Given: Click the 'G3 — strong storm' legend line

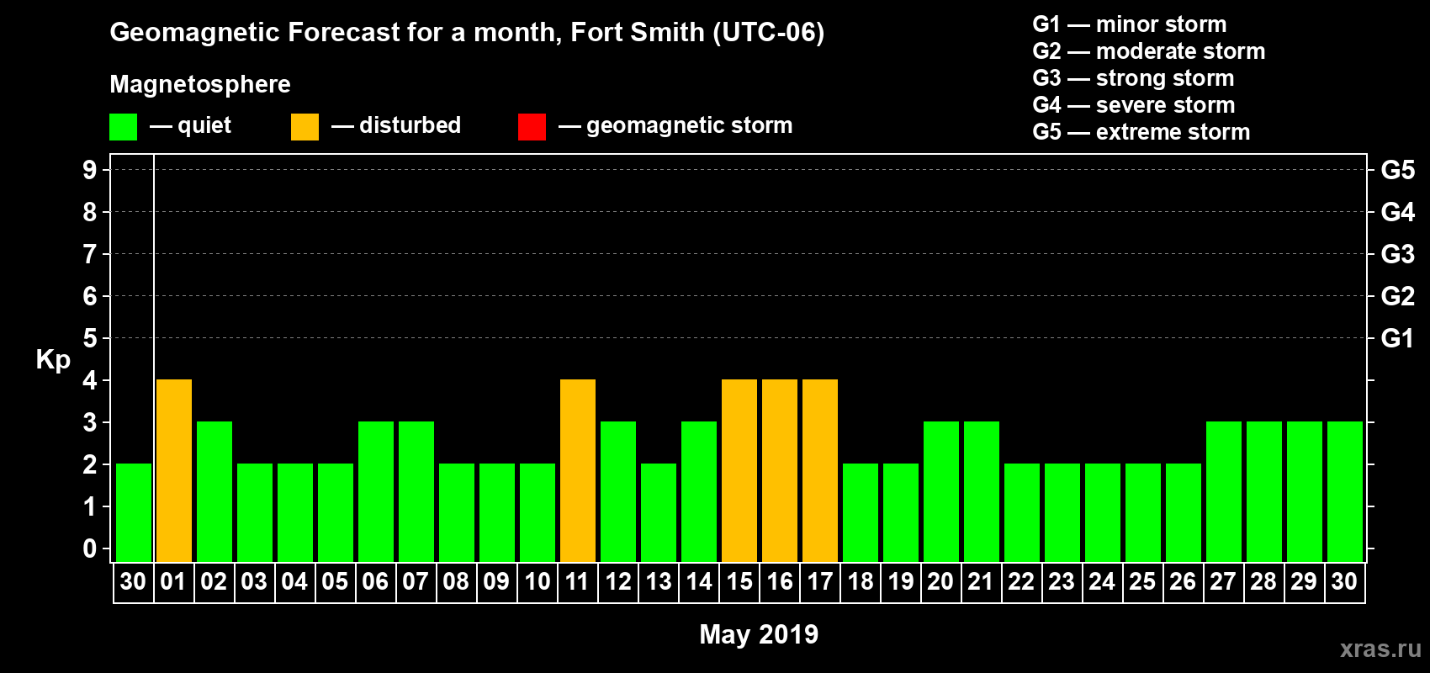Looking at the screenshot, I should (1133, 78).
